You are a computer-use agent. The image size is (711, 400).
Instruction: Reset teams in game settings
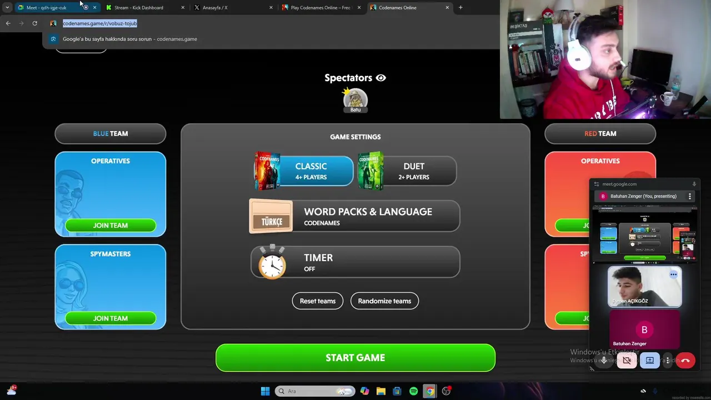(x=318, y=301)
